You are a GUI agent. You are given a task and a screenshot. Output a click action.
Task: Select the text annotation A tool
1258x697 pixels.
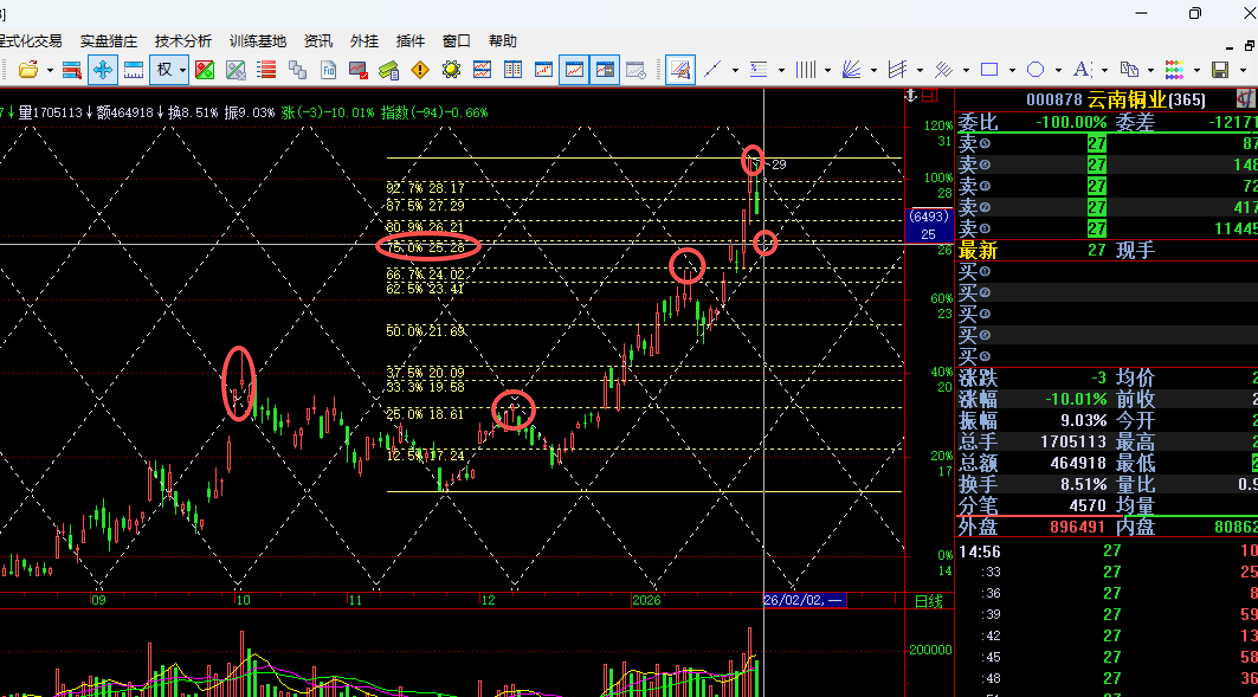tap(1082, 70)
